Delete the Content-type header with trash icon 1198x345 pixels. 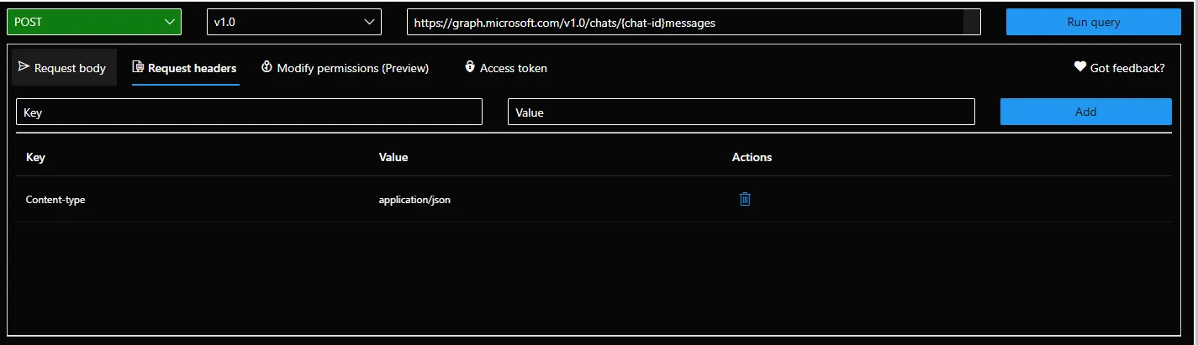coord(745,199)
